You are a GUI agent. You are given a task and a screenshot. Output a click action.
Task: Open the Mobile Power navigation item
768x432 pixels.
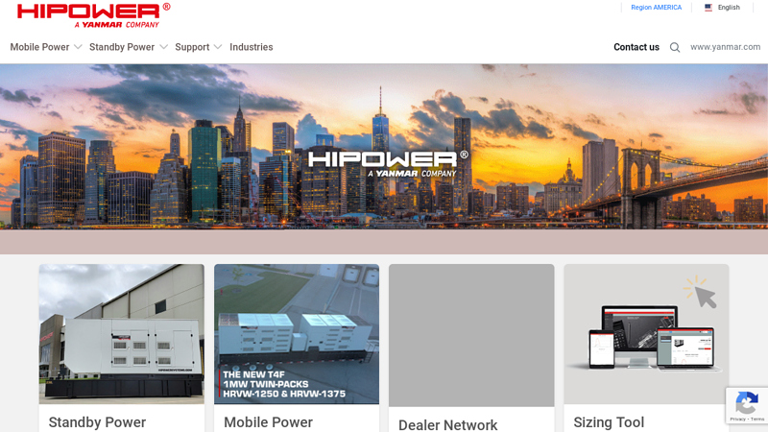click(x=39, y=47)
